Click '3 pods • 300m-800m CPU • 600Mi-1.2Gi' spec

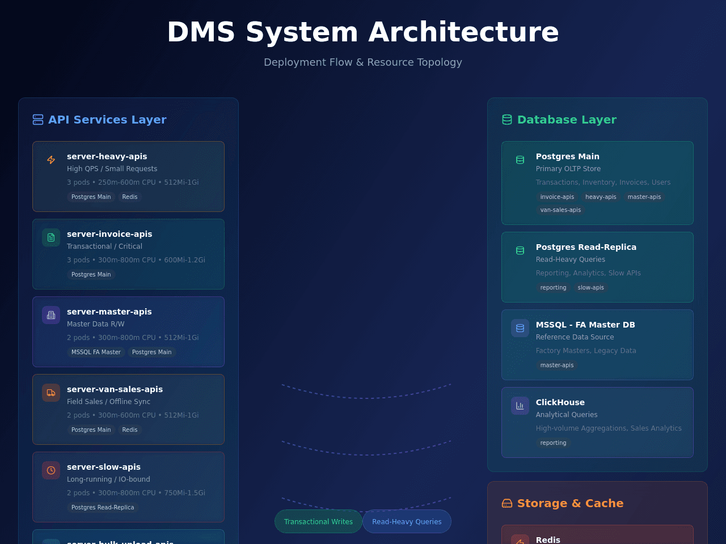[x=136, y=260]
